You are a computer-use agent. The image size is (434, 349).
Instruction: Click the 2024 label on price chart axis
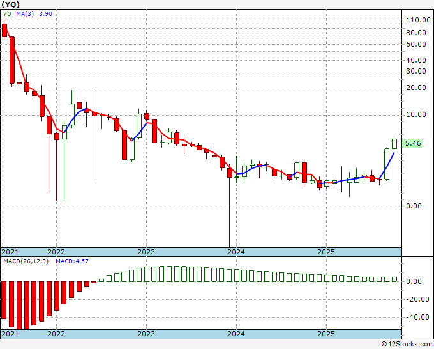point(236,252)
